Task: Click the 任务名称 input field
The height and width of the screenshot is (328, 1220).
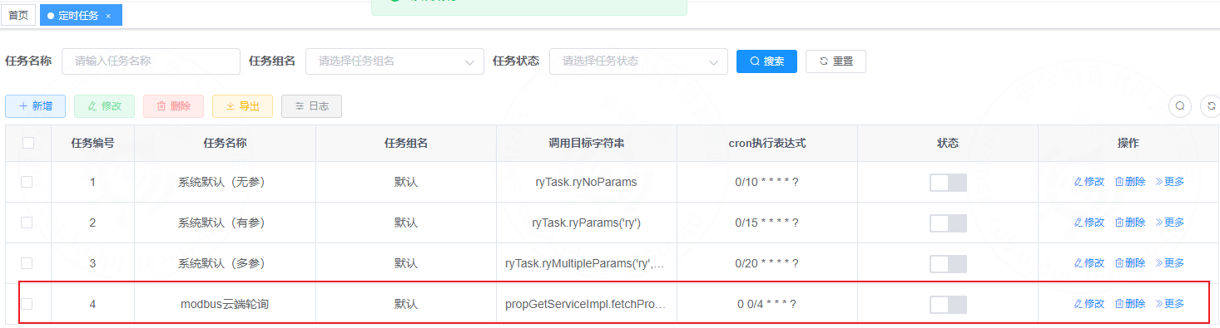Action: click(151, 61)
